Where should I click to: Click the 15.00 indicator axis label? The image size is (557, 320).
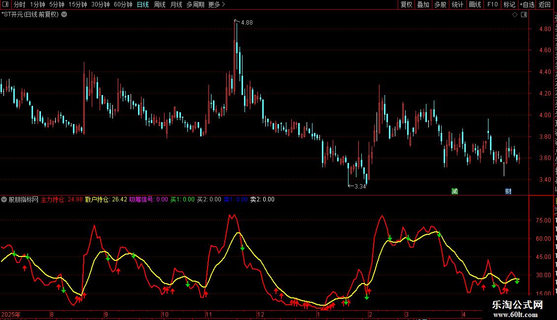pyautogui.click(x=543, y=294)
